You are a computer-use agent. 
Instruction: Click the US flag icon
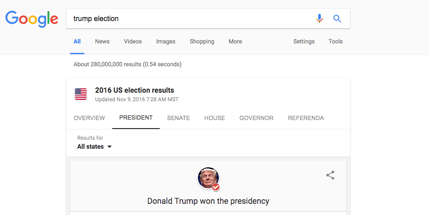tap(81, 94)
